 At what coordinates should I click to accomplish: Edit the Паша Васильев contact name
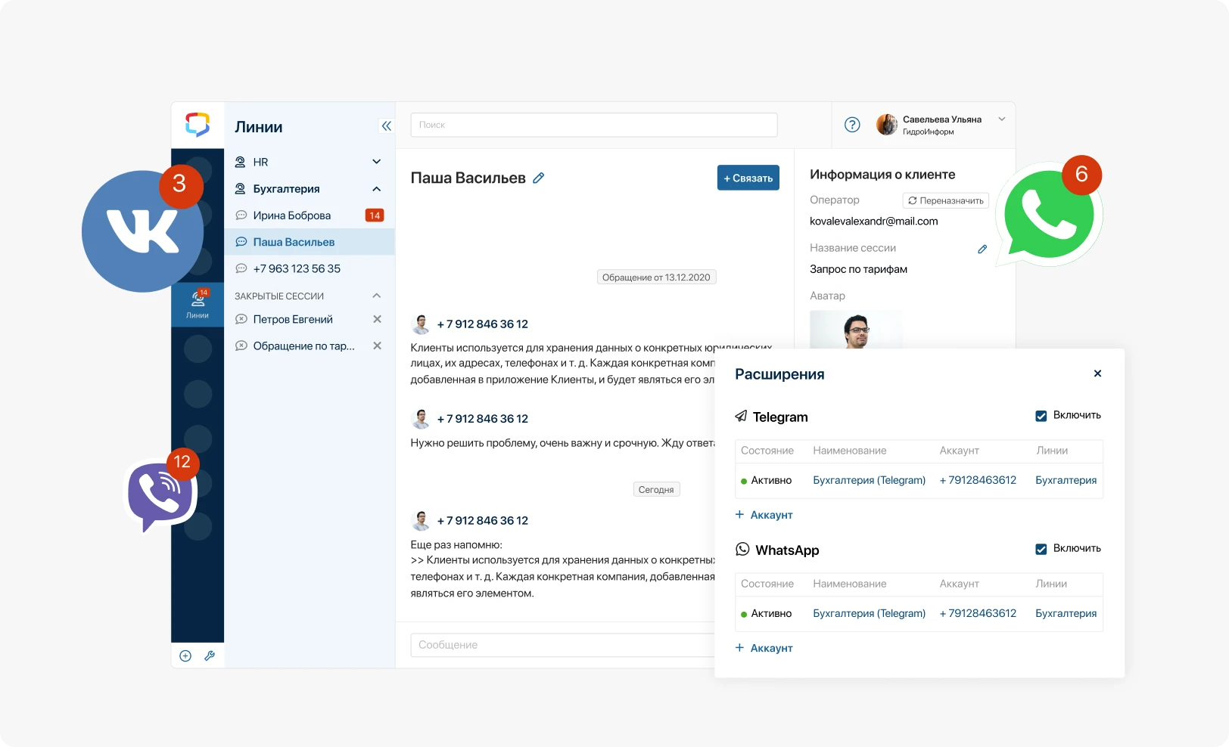coord(539,178)
